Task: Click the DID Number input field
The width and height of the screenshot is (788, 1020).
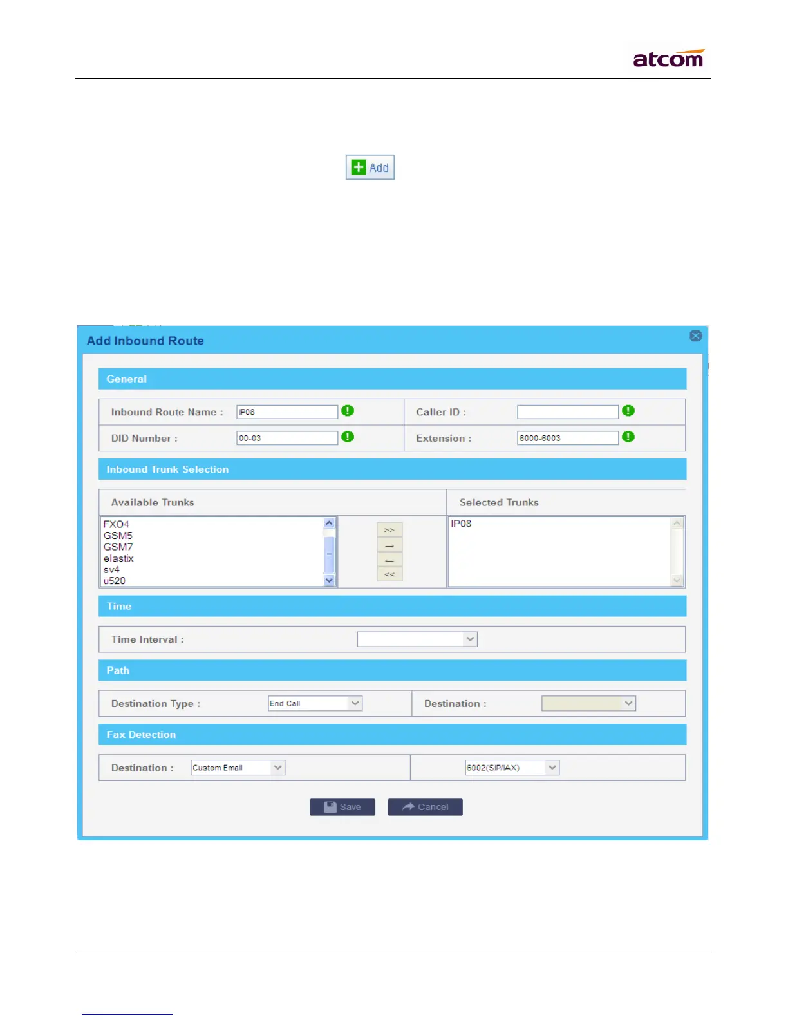Action: pyautogui.click(x=287, y=438)
